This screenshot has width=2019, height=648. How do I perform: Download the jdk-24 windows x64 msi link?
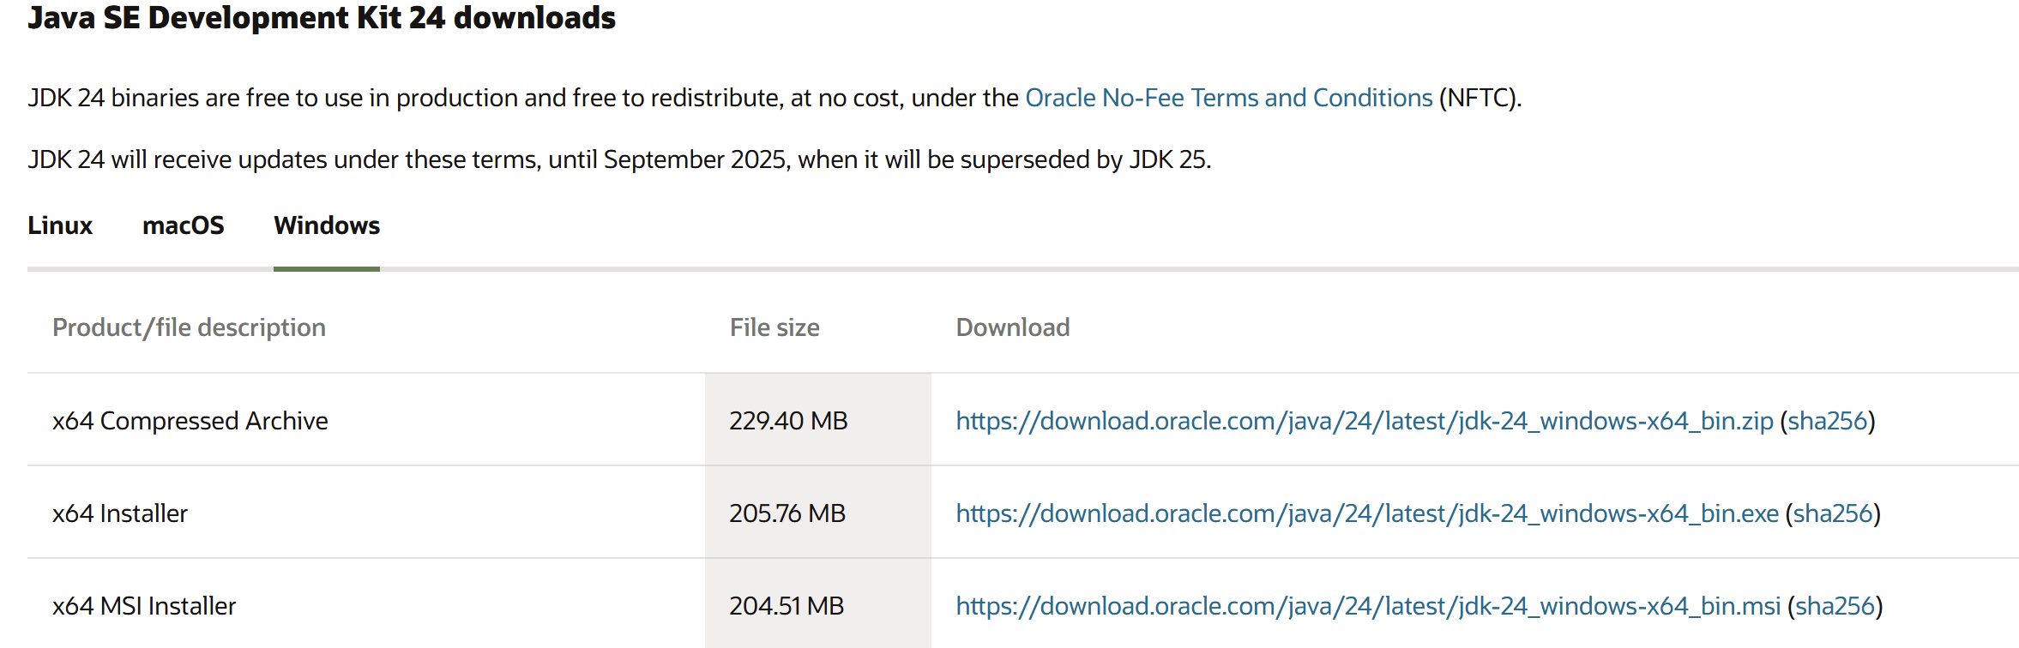(1369, 606)
